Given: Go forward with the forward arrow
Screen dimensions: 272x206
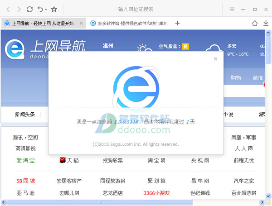Looking at the screenshot, I should tap(19, 9).
